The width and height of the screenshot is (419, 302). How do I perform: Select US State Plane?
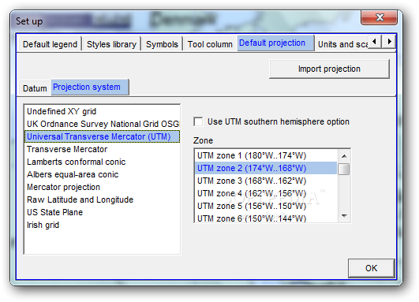[x=102, y=212]
